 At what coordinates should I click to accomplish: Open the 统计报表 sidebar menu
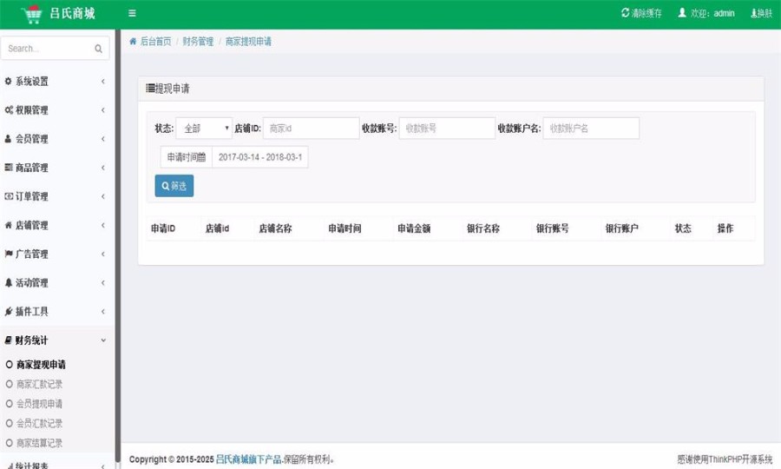57,465
